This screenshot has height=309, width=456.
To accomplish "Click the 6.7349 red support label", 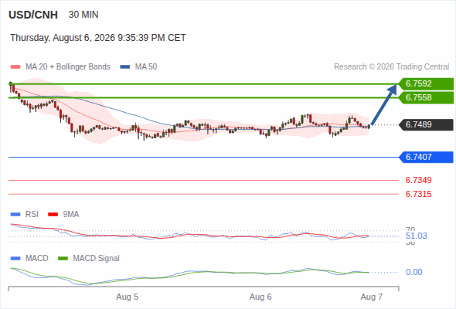I will click(418, 180).
